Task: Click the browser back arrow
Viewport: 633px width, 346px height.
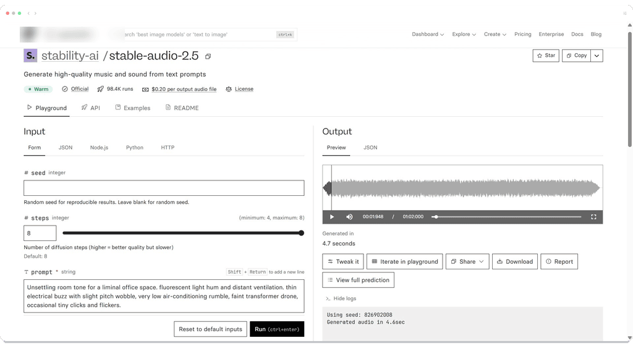Action: (28, 14)
